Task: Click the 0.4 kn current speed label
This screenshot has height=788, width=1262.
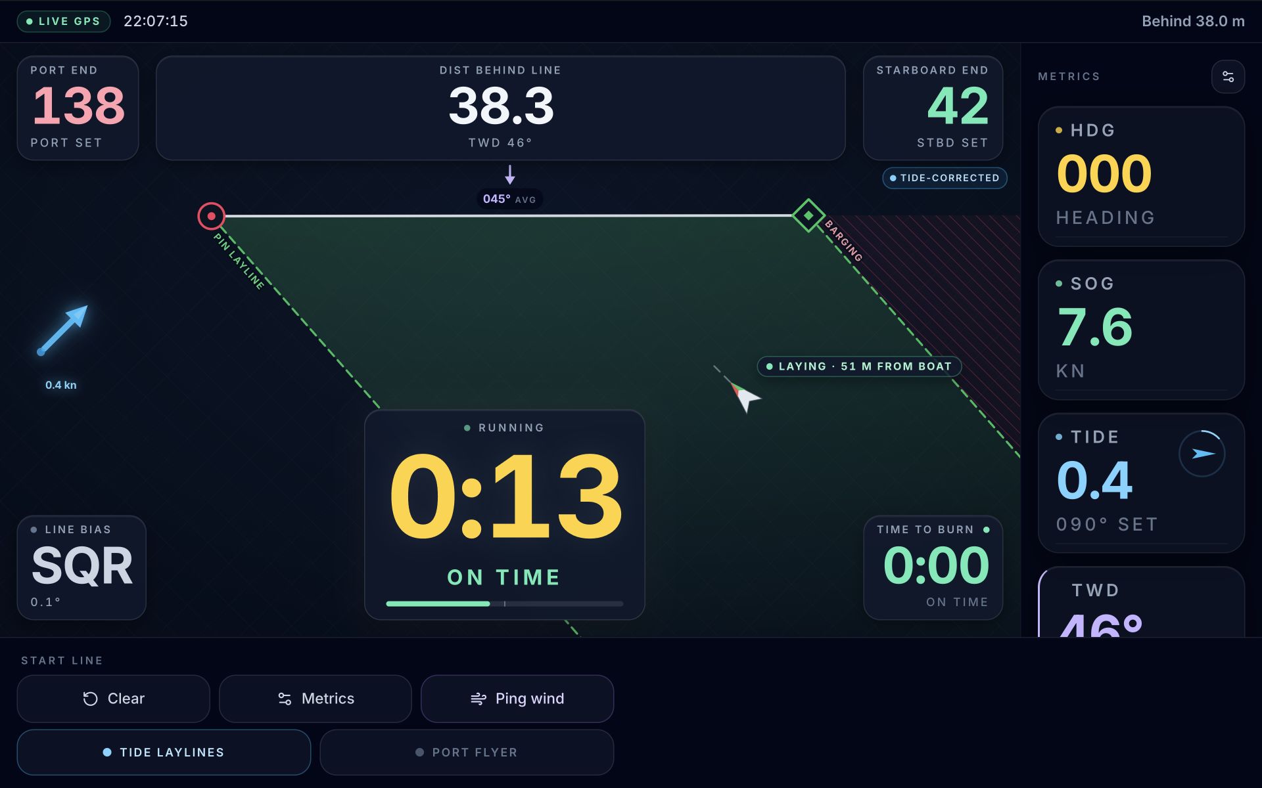Action: (61, 385)
